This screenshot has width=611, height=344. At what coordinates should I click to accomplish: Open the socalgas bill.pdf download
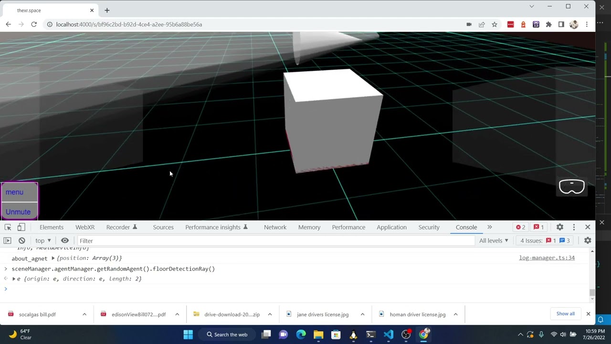click(x=37, y=314)
